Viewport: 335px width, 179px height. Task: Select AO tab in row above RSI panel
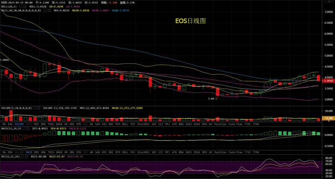[210, 152]
